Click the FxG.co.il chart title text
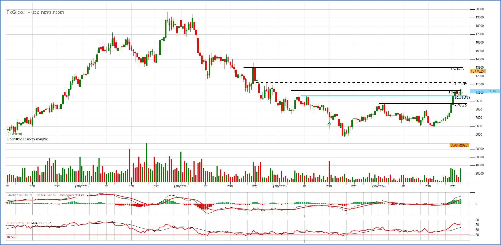501x245 pixels. (35, 12)
